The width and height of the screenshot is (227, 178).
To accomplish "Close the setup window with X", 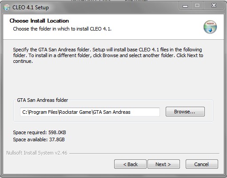I will coord(214,6).
